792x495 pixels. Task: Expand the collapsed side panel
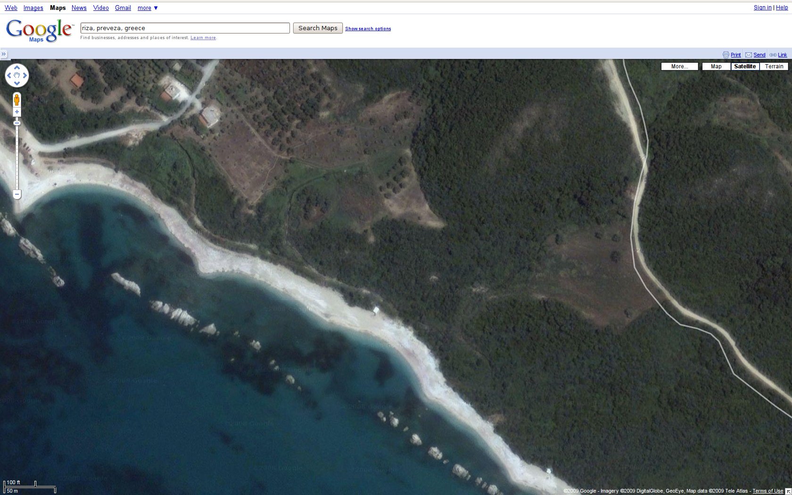click(4, 54)
